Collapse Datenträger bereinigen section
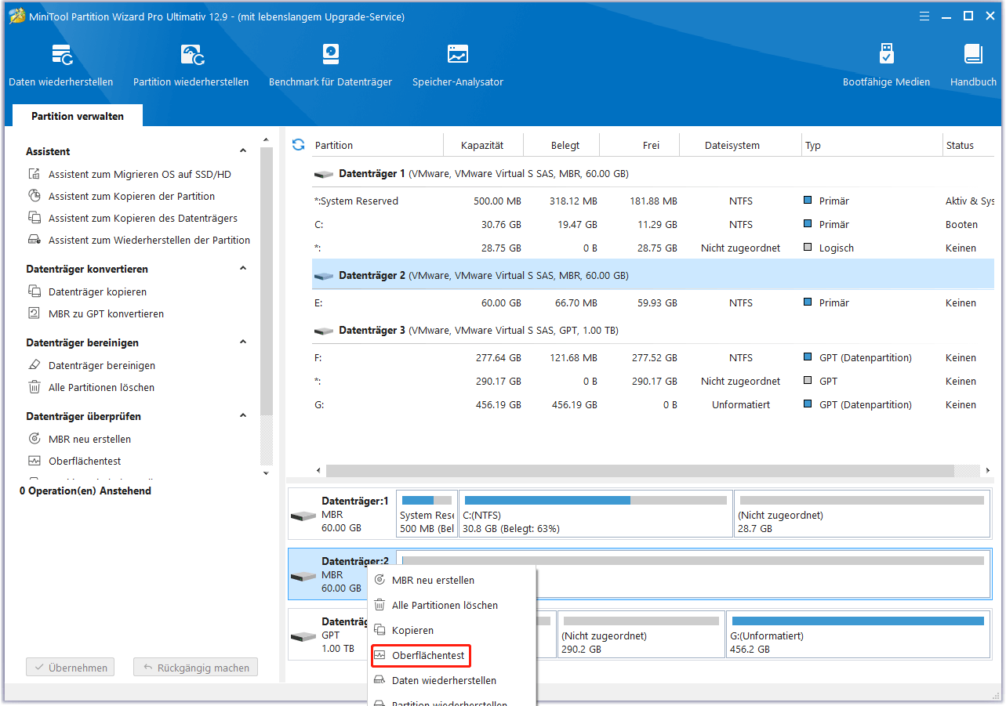This screenshot has width=1006, height=706. tap(243, 342)
